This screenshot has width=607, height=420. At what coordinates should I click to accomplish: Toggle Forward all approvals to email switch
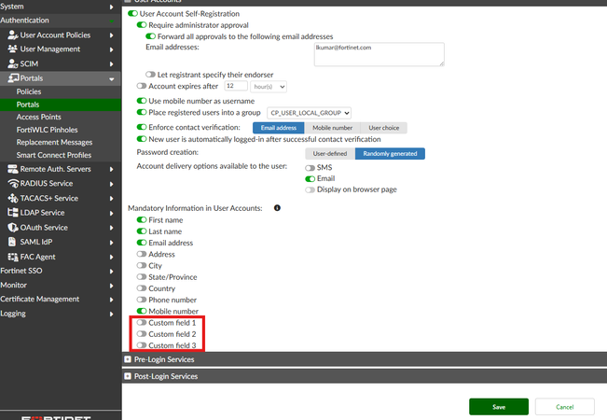[151, 36]
